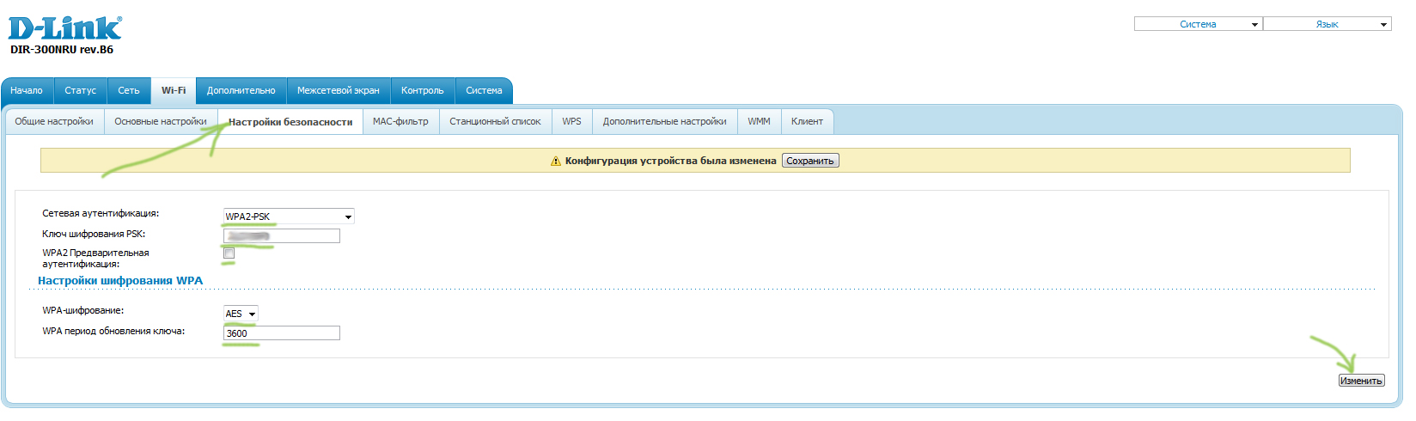Click the Изменить button

[x=1361, y=381]
